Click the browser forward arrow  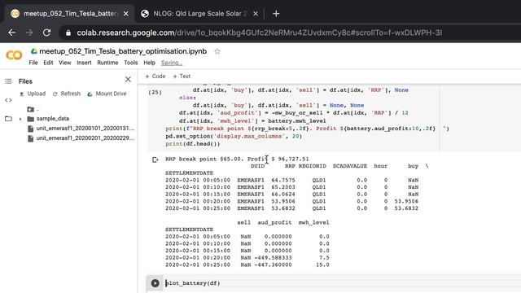pyautogui.click(x=29, y=33)
